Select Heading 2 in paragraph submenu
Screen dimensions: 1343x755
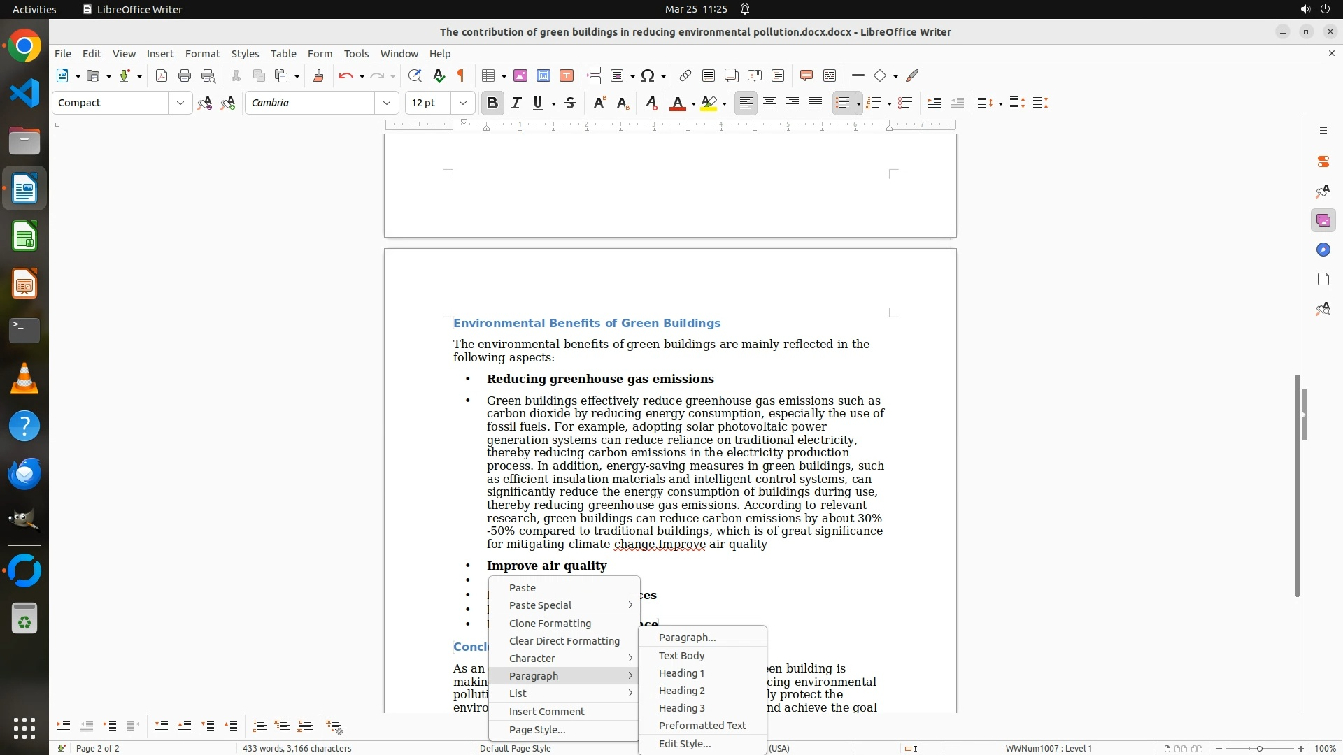(681, 691)
